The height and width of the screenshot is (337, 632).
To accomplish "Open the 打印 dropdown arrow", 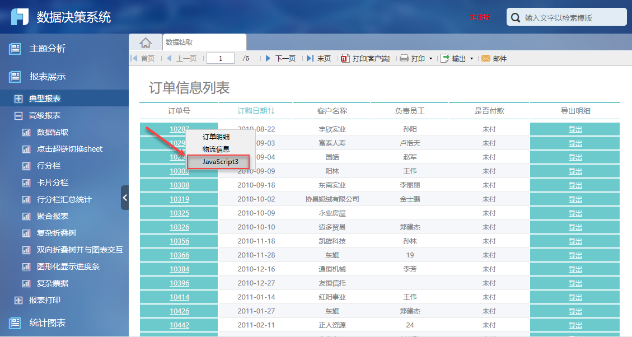I will pos(430,59).
